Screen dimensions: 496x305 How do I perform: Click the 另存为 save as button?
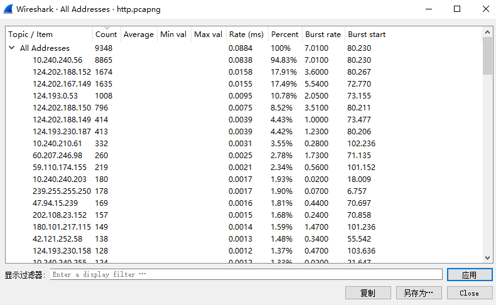419,293
